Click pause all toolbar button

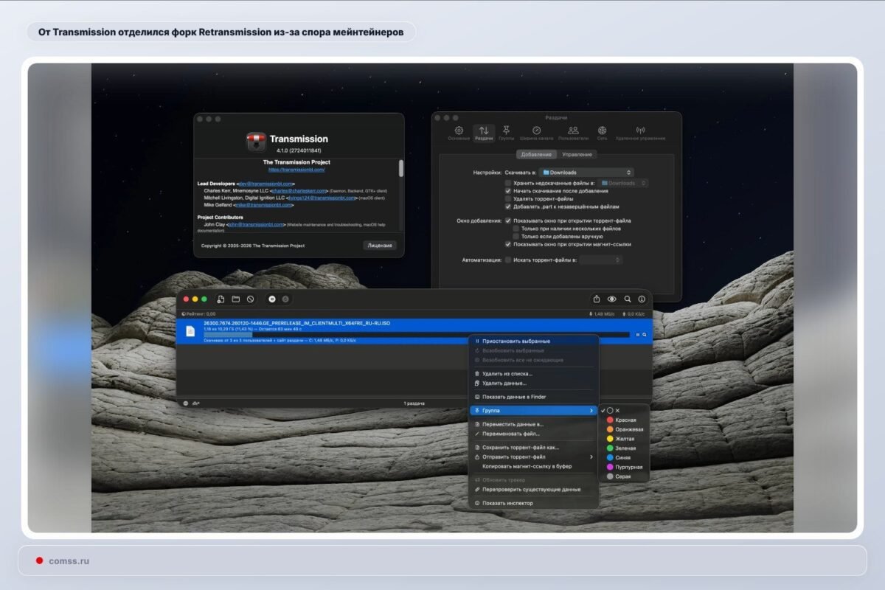pyautogui.click(x=272, y=299)
